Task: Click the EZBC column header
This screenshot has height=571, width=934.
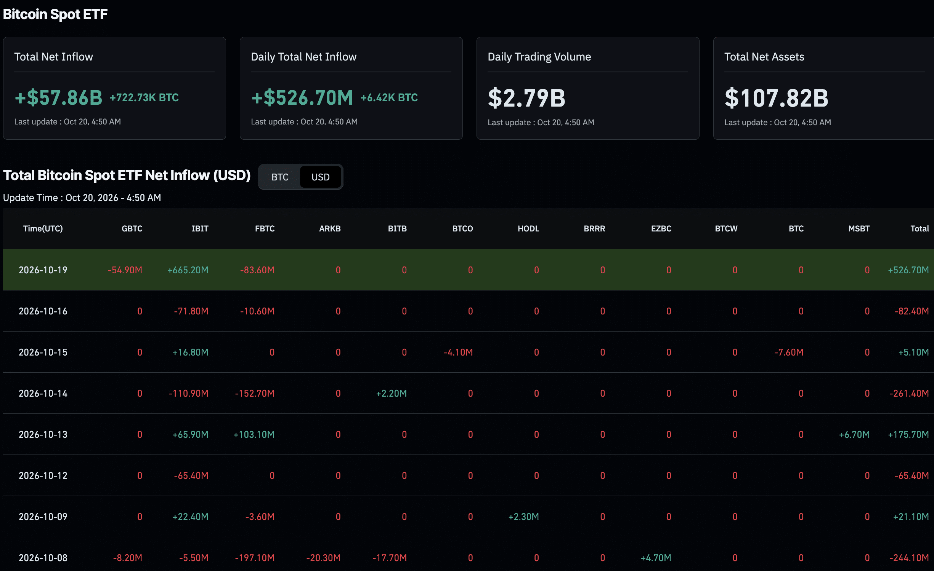Action: pyautogui.click(x=661, y=228)
